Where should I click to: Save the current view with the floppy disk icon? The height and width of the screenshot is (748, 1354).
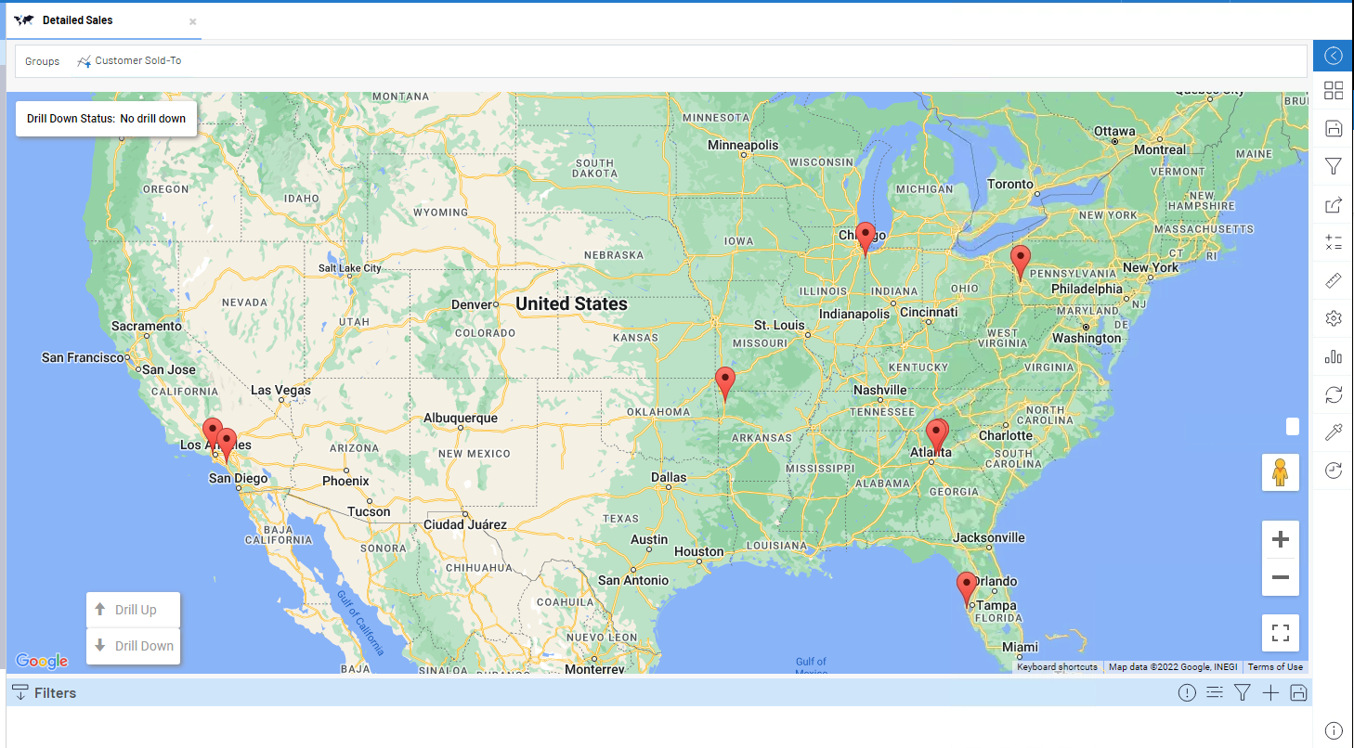1333,128
